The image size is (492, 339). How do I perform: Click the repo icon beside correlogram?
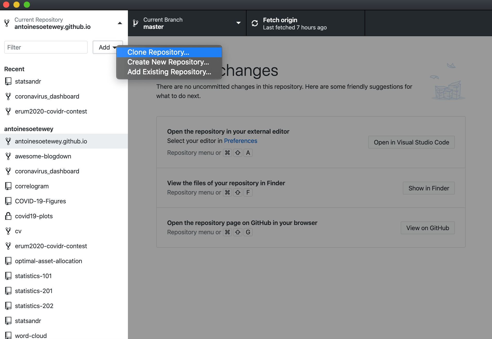click(x=8, y=186)
